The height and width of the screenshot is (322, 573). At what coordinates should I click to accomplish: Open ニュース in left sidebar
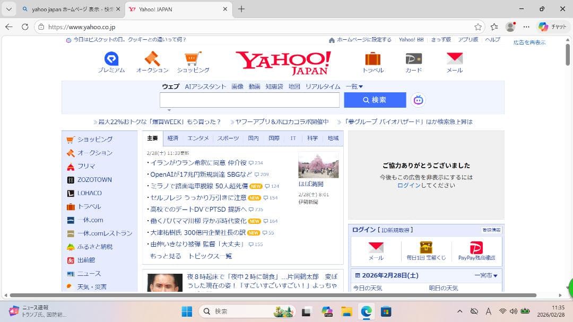pos(89,273)
